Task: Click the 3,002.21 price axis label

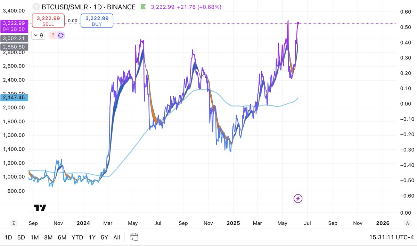Action: [x=14, y=39]
